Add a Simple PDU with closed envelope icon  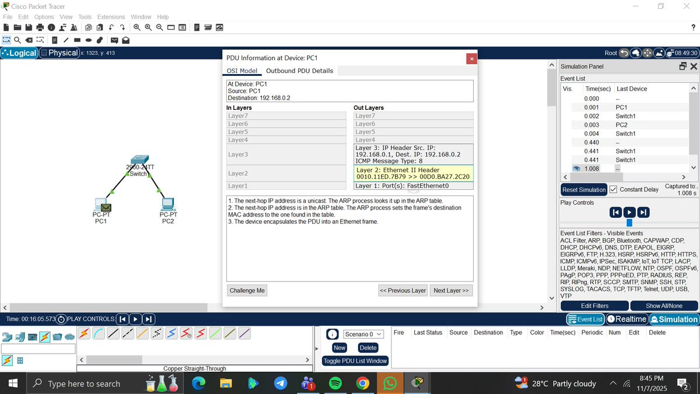click(x=114, y=40)
